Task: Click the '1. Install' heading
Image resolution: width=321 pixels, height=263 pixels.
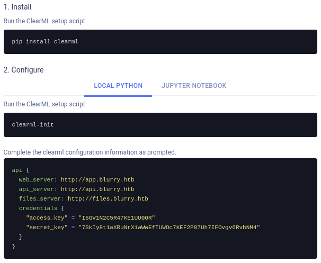Action: tap(17, 7)
